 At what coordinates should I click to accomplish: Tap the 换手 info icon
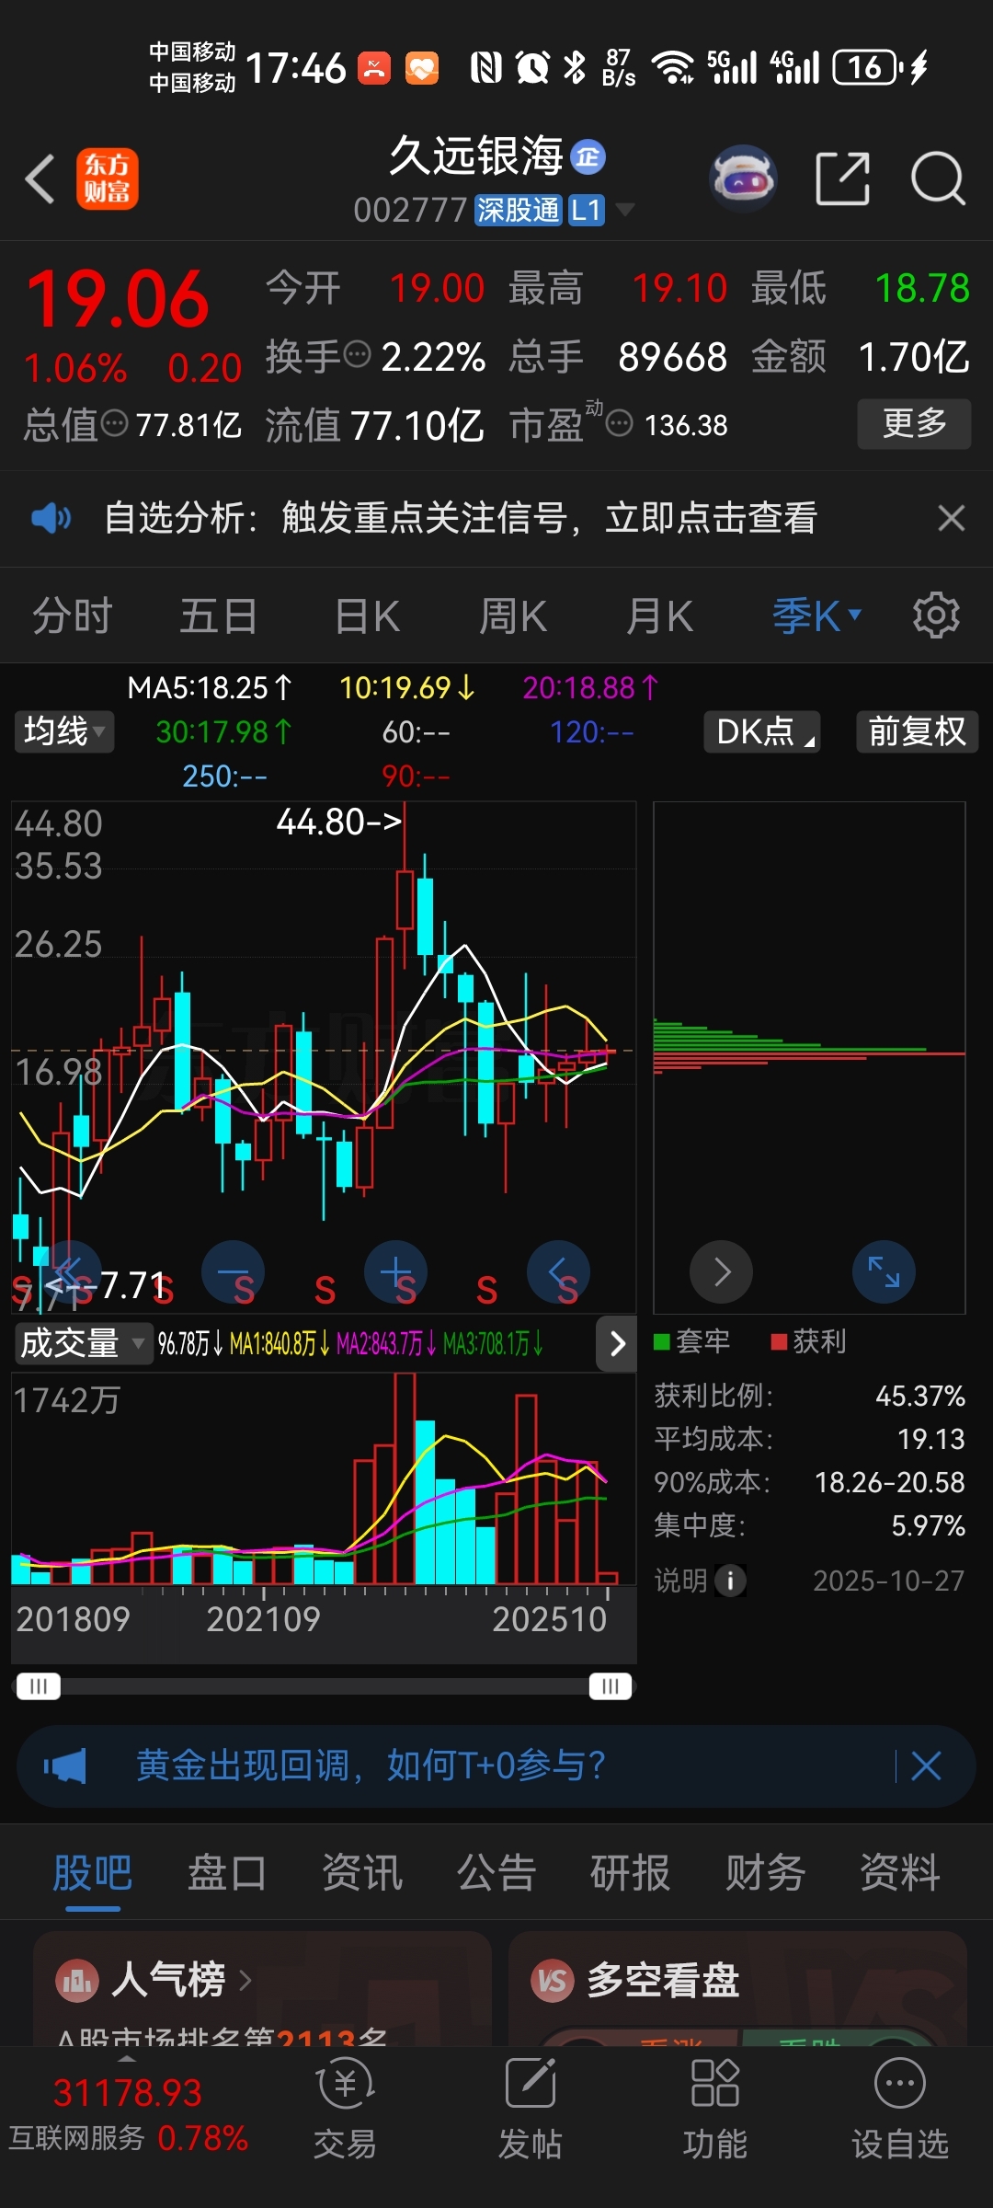click(x=357, y=354)
